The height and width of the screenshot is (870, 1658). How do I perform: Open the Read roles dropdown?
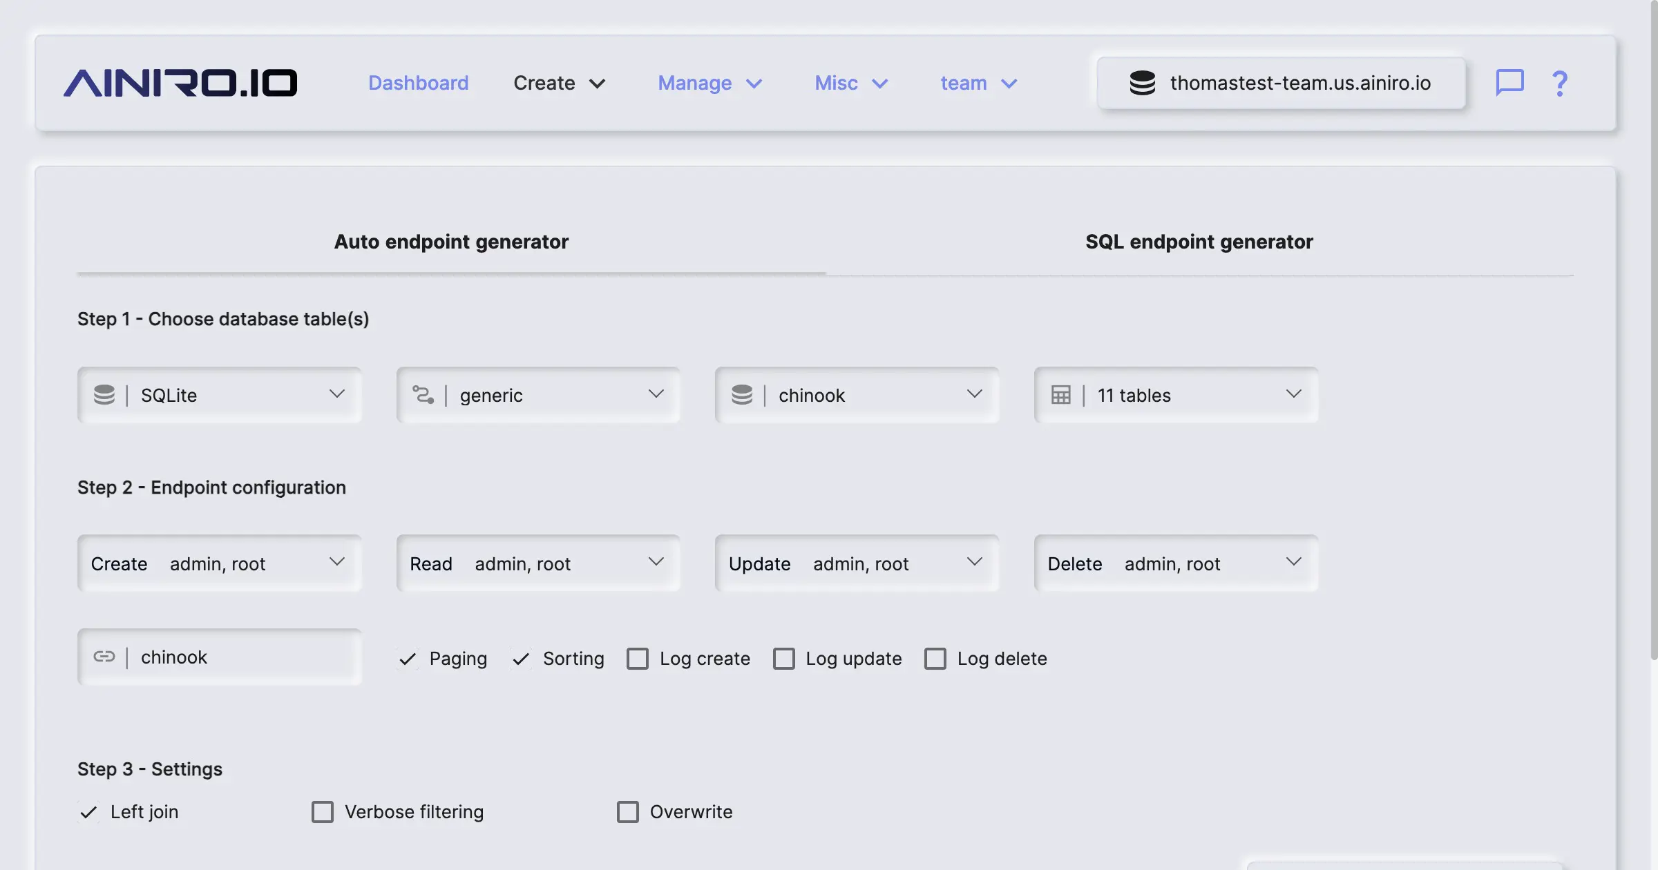[538, 563]
